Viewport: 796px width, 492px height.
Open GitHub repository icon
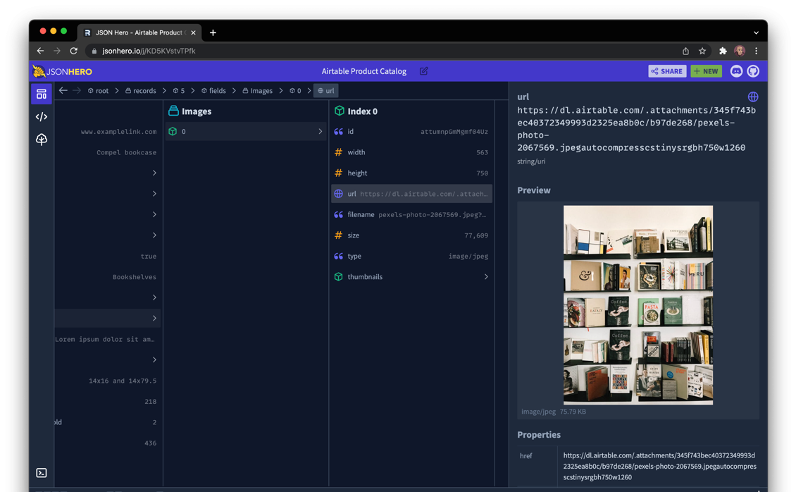coord(753,71)
